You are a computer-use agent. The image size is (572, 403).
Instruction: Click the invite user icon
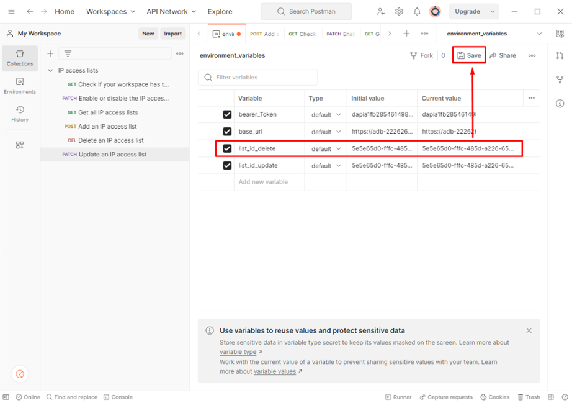click(x=381, y=12)
